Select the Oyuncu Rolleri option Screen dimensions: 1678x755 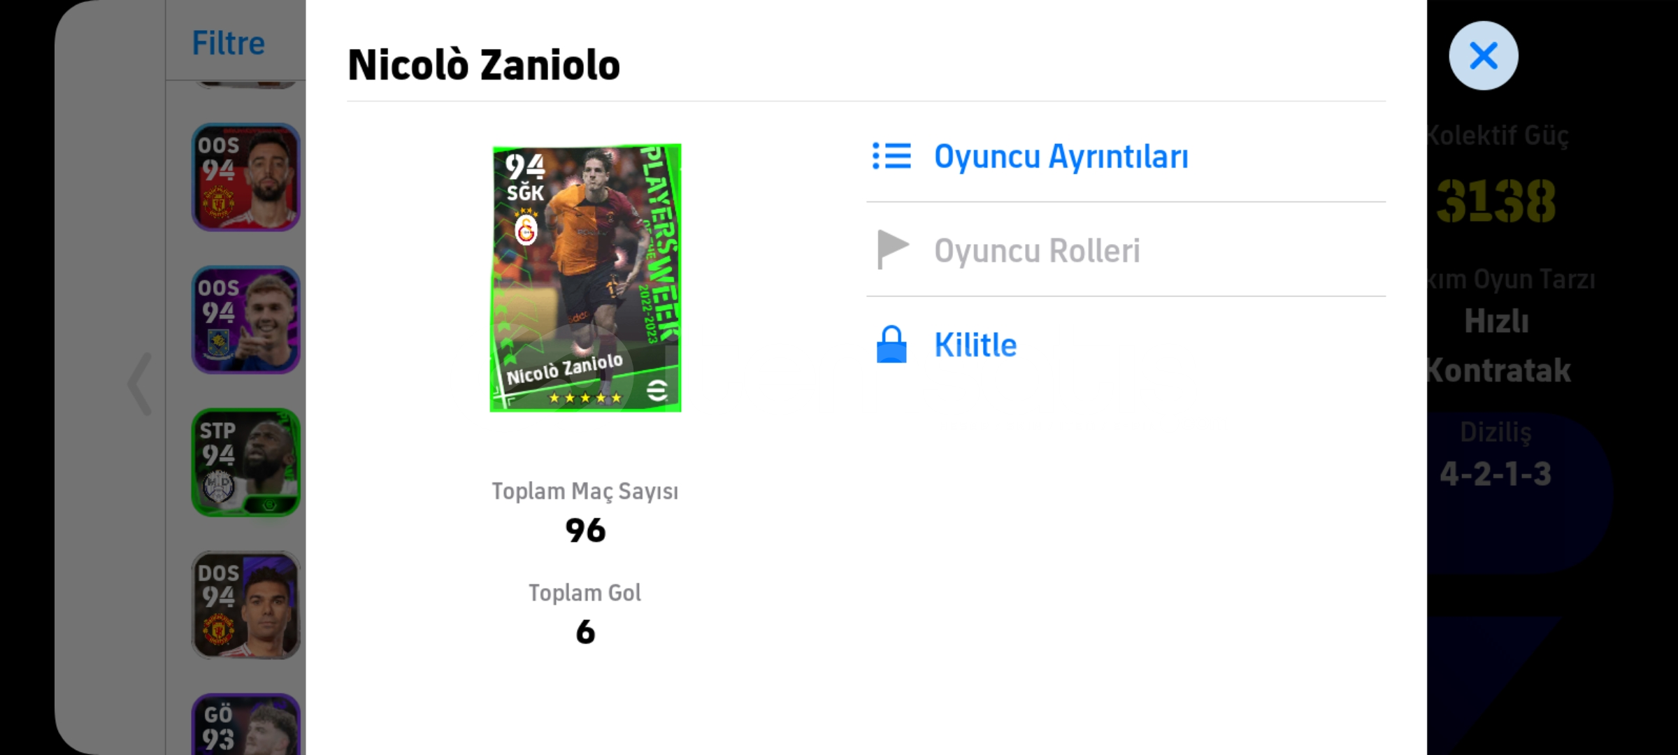(x=1126, y=250)
